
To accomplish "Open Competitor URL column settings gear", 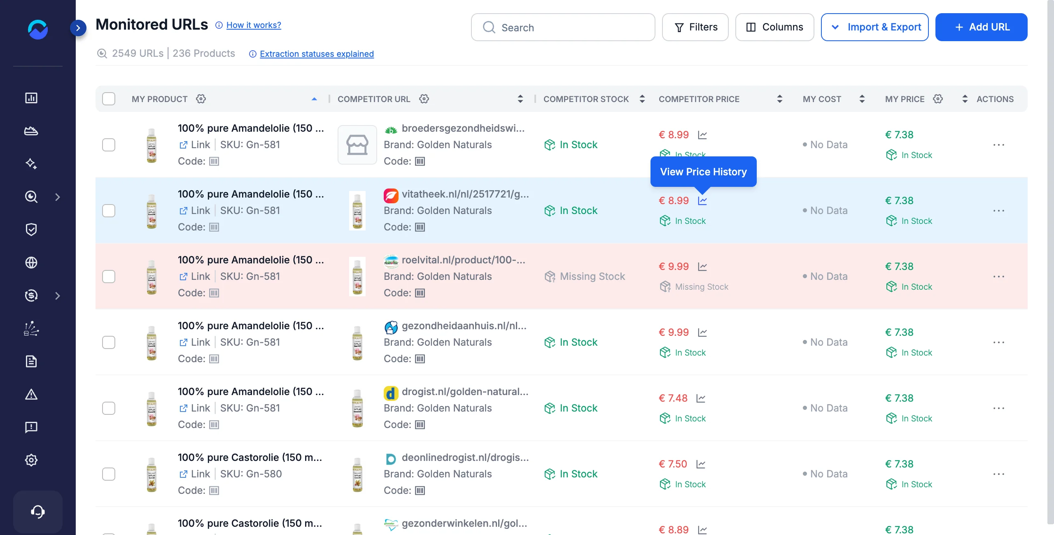I will pos(424,99).
